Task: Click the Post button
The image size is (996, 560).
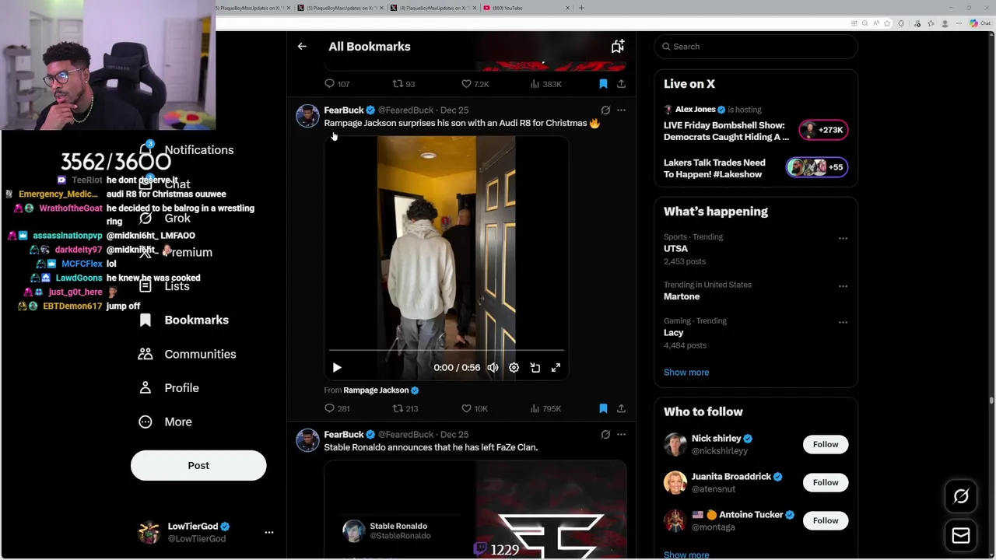Action: (x=198, y=465)
